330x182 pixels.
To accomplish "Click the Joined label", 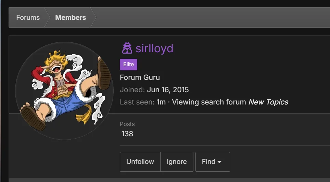I will point(132,90).
